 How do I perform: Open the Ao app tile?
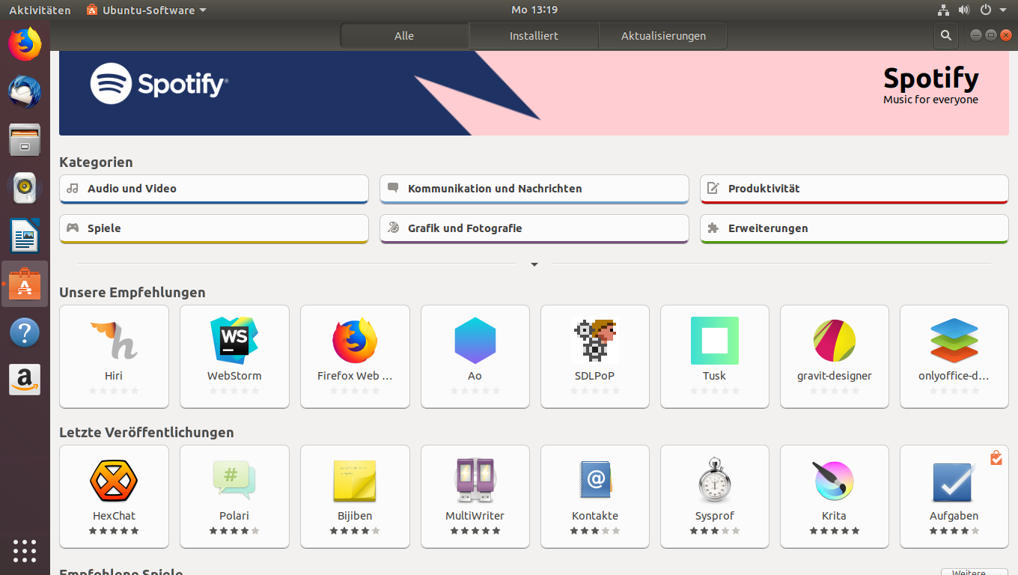[x=475, y=356]
